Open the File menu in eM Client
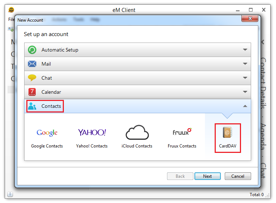This screenshot has height=203, width=276. [x=11, y=19]
